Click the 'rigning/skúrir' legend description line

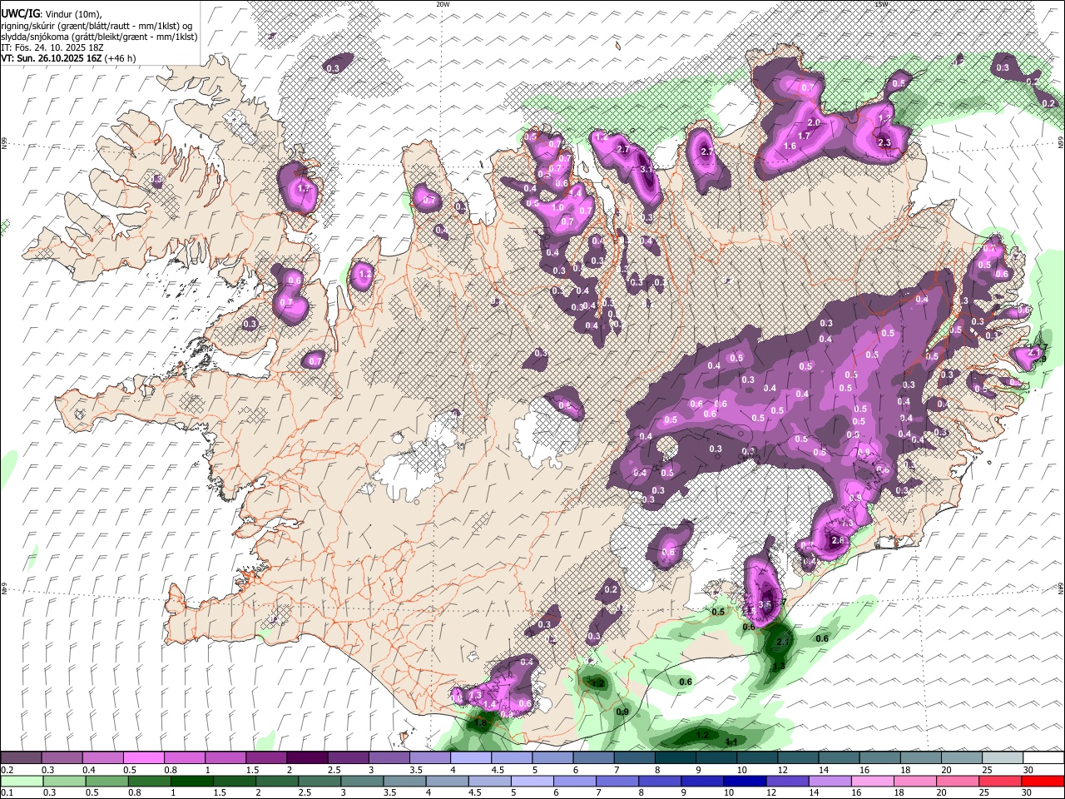tap(97, 26)
